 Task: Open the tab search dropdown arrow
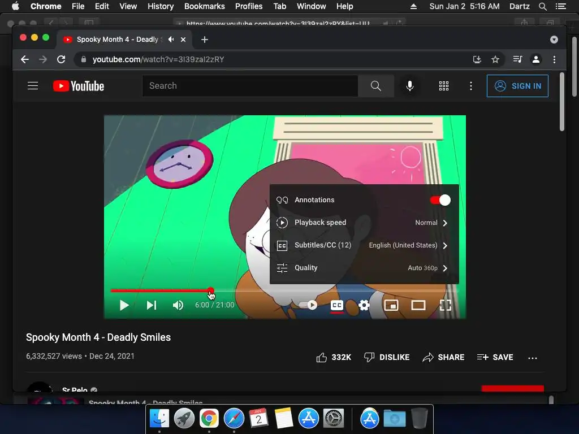click(554, 40)
